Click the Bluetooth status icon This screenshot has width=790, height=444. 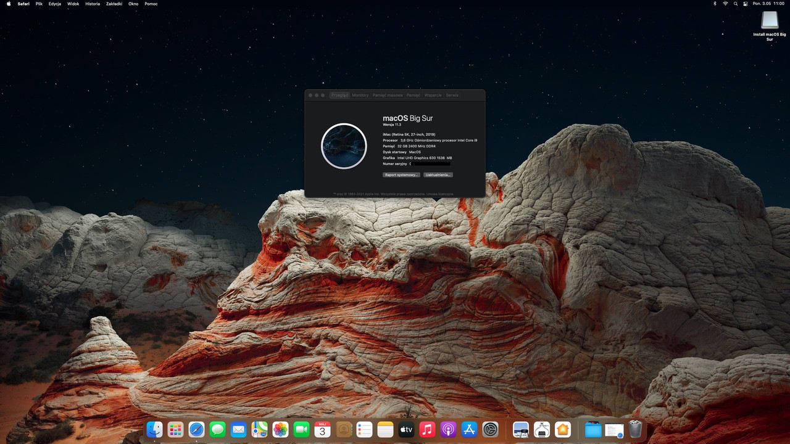(715, 4)
